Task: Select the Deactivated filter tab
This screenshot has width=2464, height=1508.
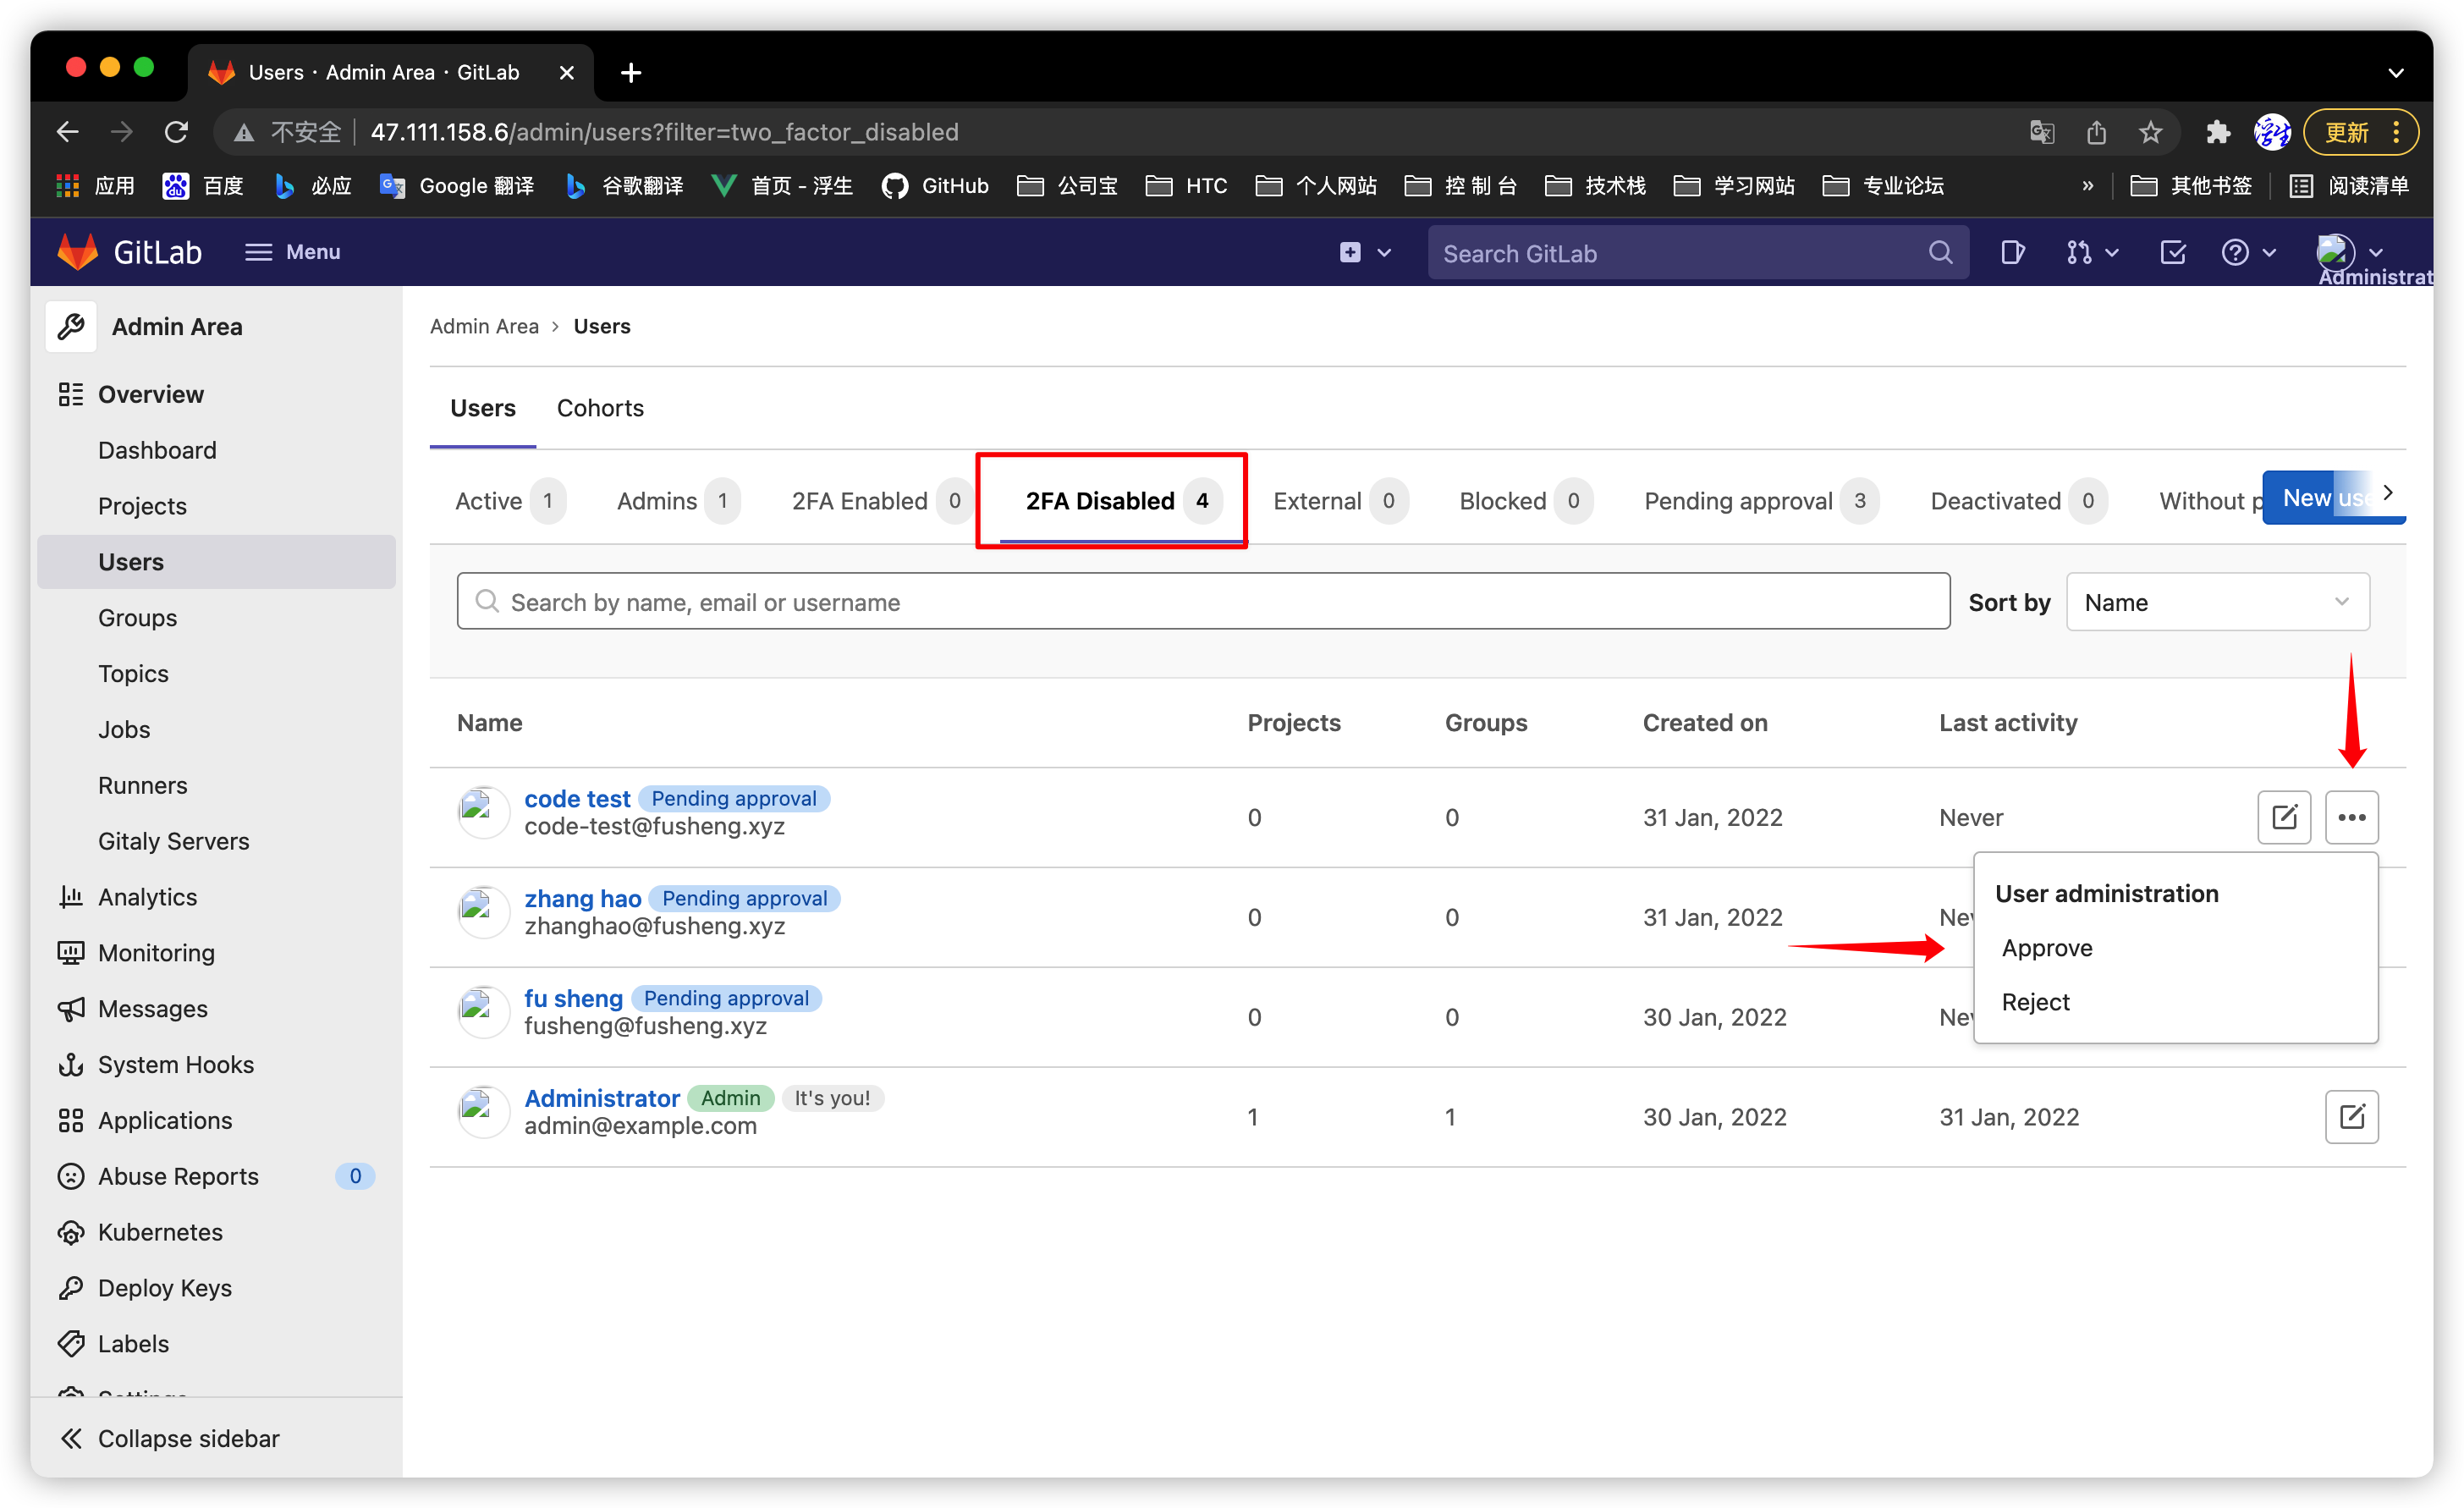Action: (x=2017, y=501)
